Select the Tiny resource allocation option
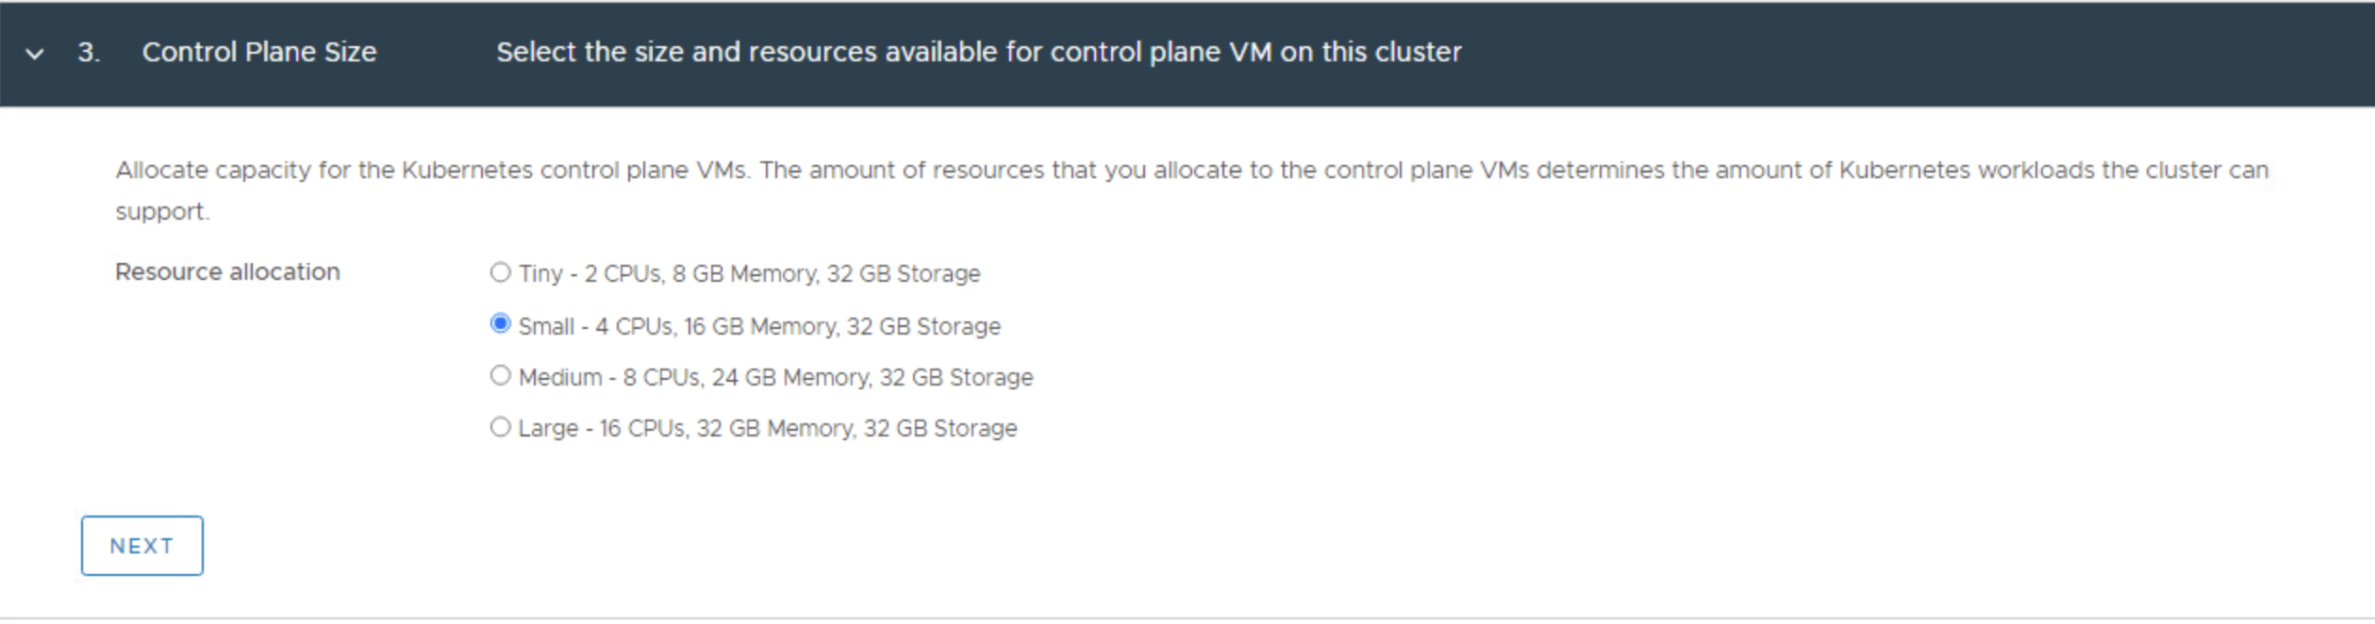The image size is (2375, 624). click(500, 273)
